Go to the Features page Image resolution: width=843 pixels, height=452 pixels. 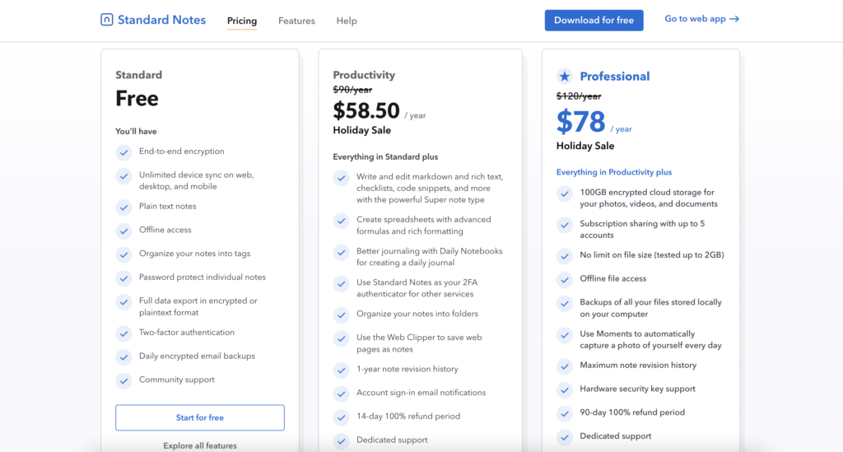coord(296,21)
